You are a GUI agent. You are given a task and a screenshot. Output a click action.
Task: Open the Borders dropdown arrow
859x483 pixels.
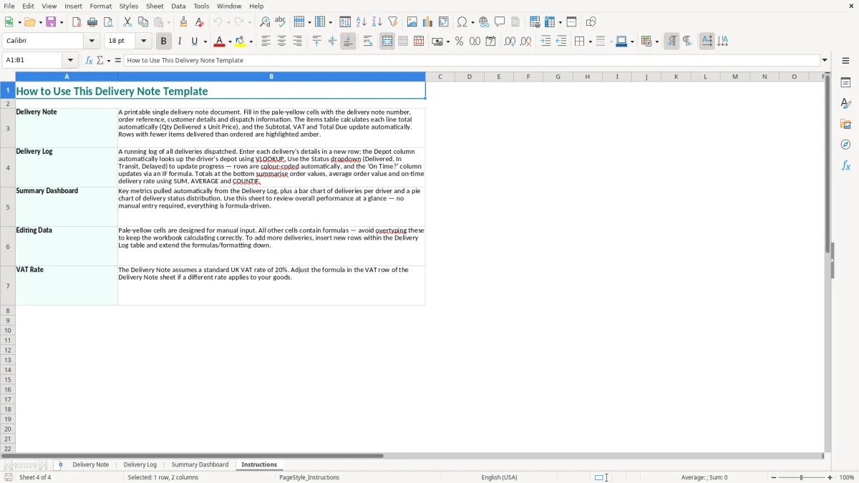point(589,42)
